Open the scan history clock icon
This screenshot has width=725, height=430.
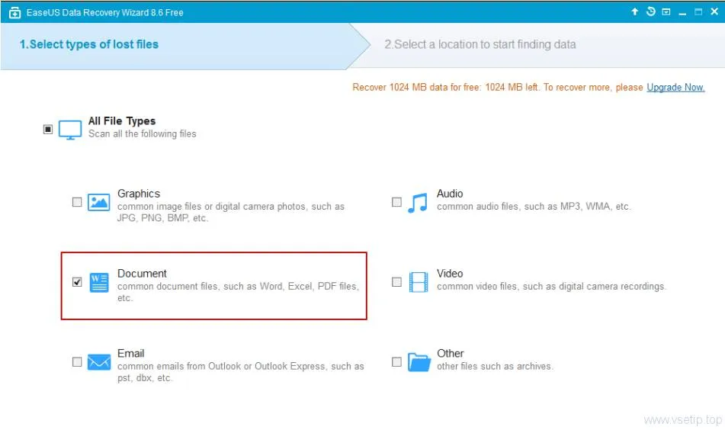(x=650, y=11)
